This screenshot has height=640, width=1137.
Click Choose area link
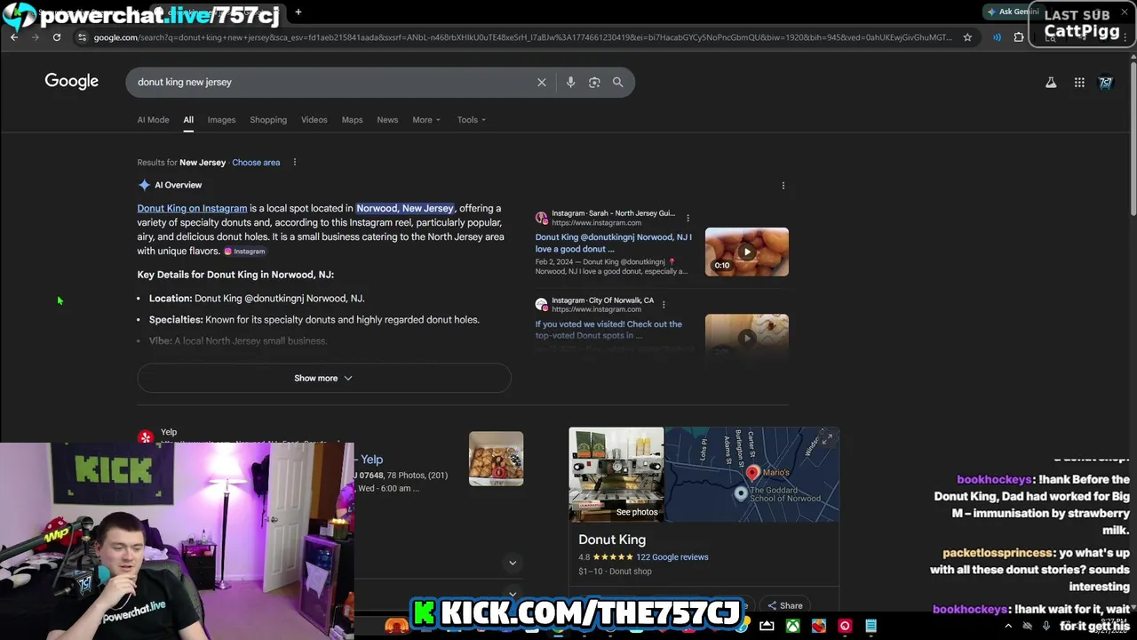coord(256,163)
